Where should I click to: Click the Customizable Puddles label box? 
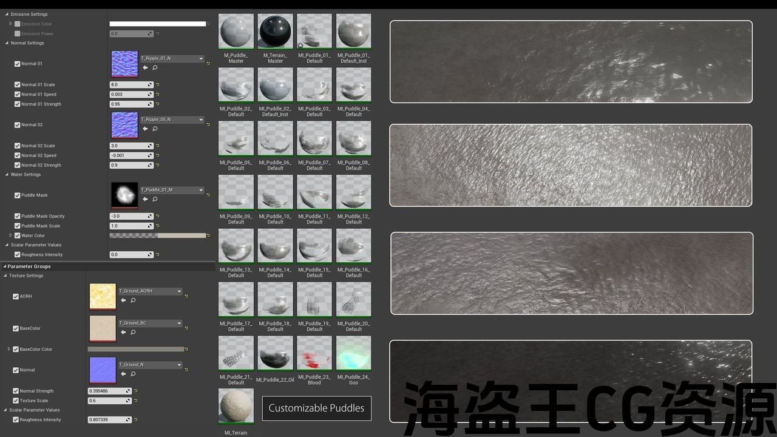coord(316,408)
